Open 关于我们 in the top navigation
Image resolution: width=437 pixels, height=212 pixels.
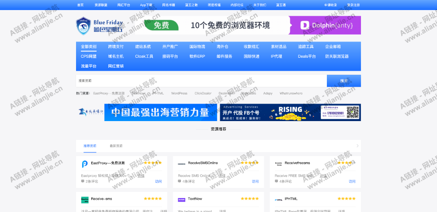point(260,5)
